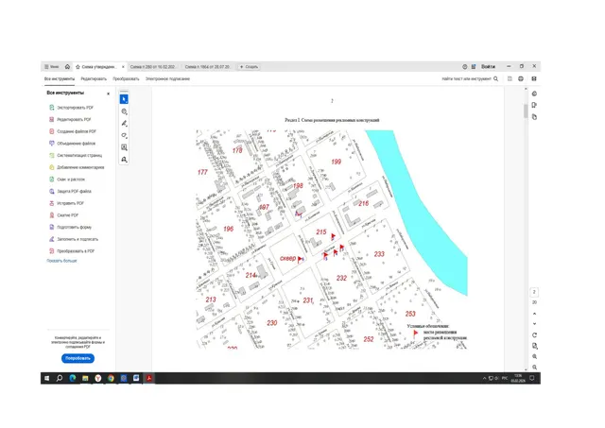The width and height of the screenshot is (605, 428).
Task: Select the text box tool
Action: tap(124, 147)
